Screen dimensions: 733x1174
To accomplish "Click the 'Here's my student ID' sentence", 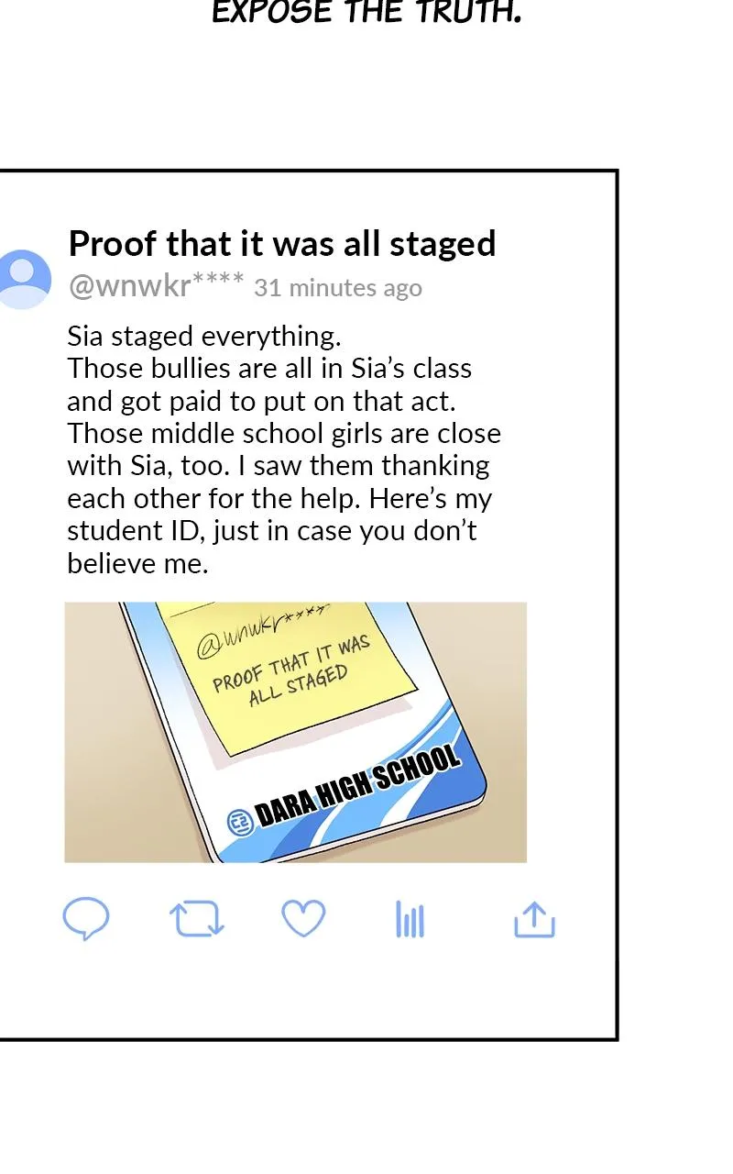I will [279, 530].
